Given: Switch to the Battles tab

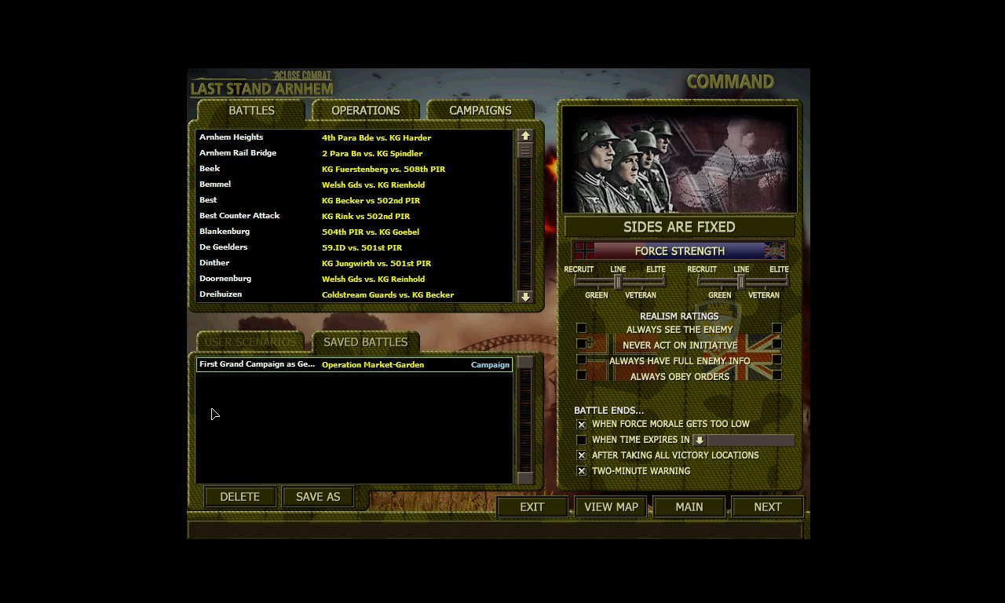Looking at the screenshot, I should 251,111.
